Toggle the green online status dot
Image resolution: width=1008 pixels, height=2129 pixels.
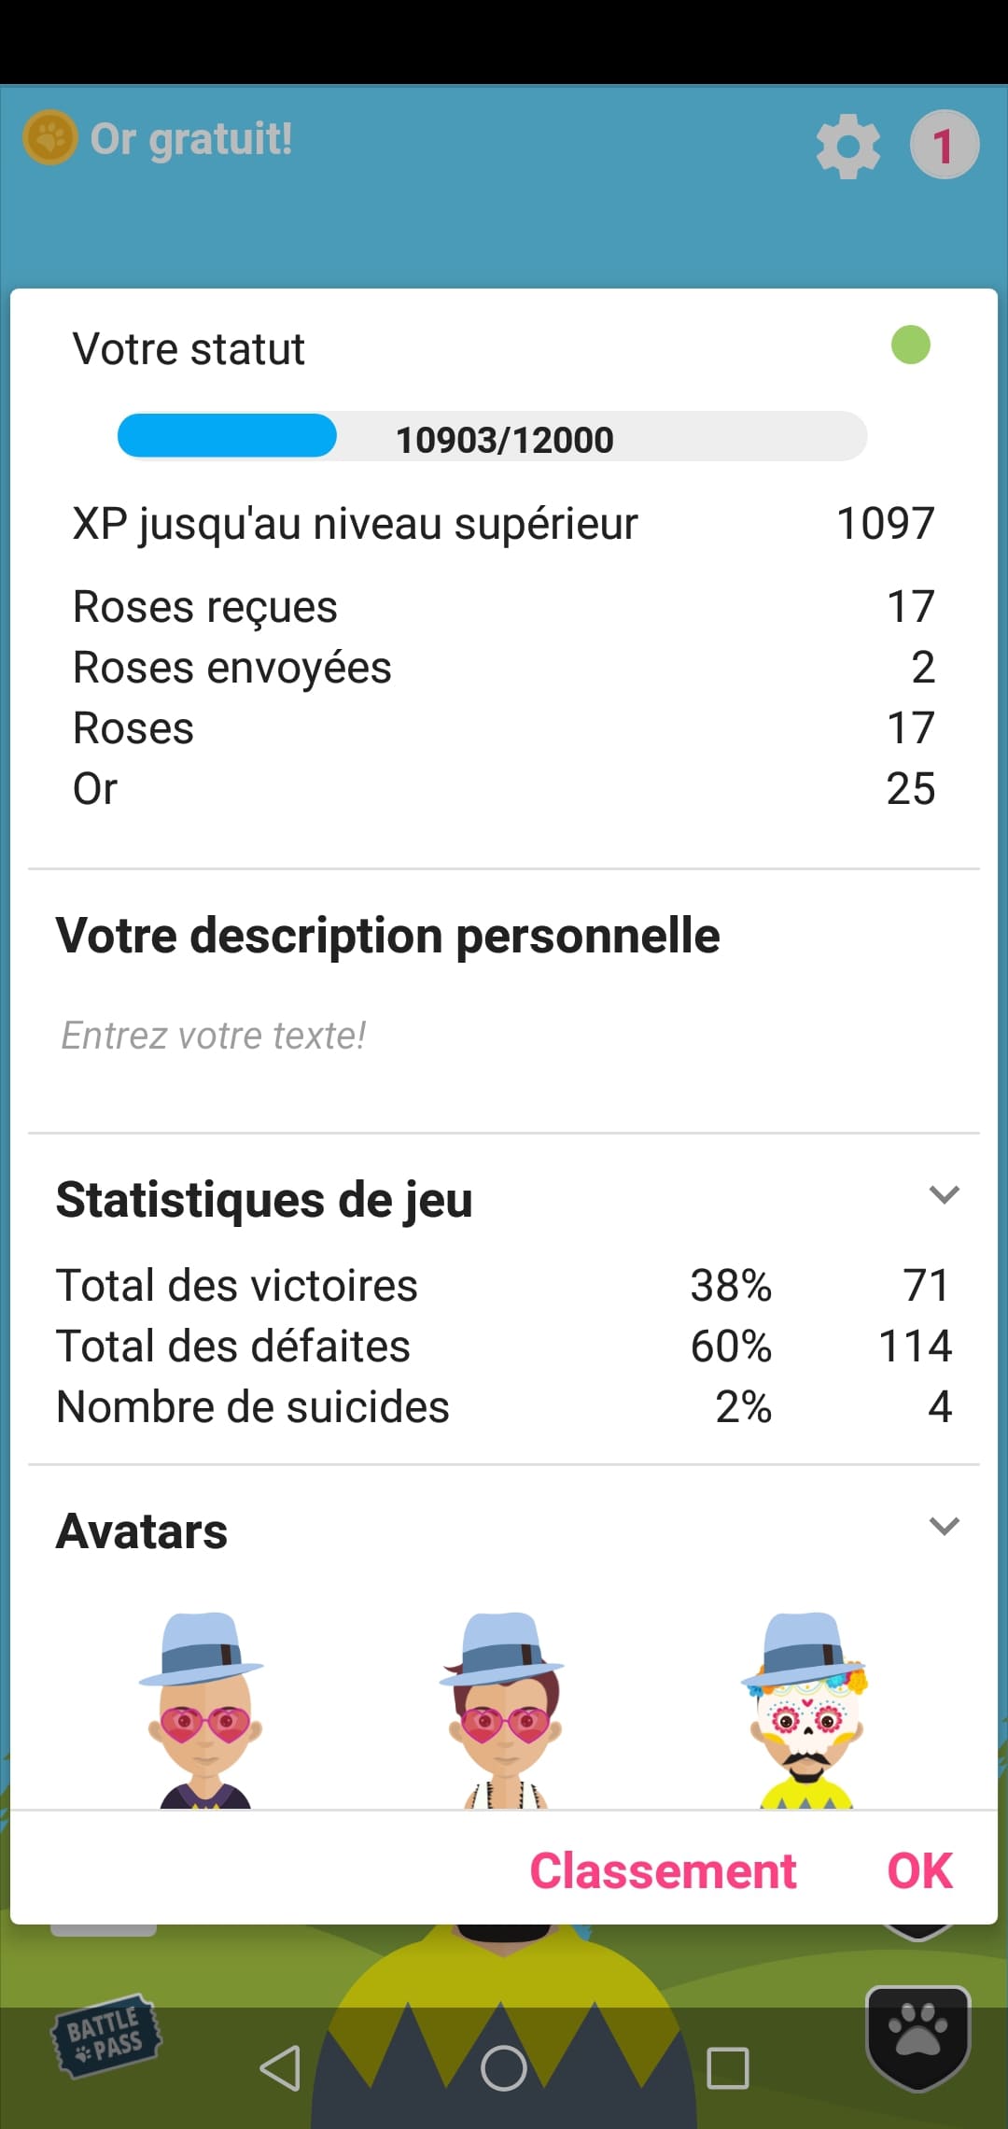pyautogui.click(x=910, y=345)
